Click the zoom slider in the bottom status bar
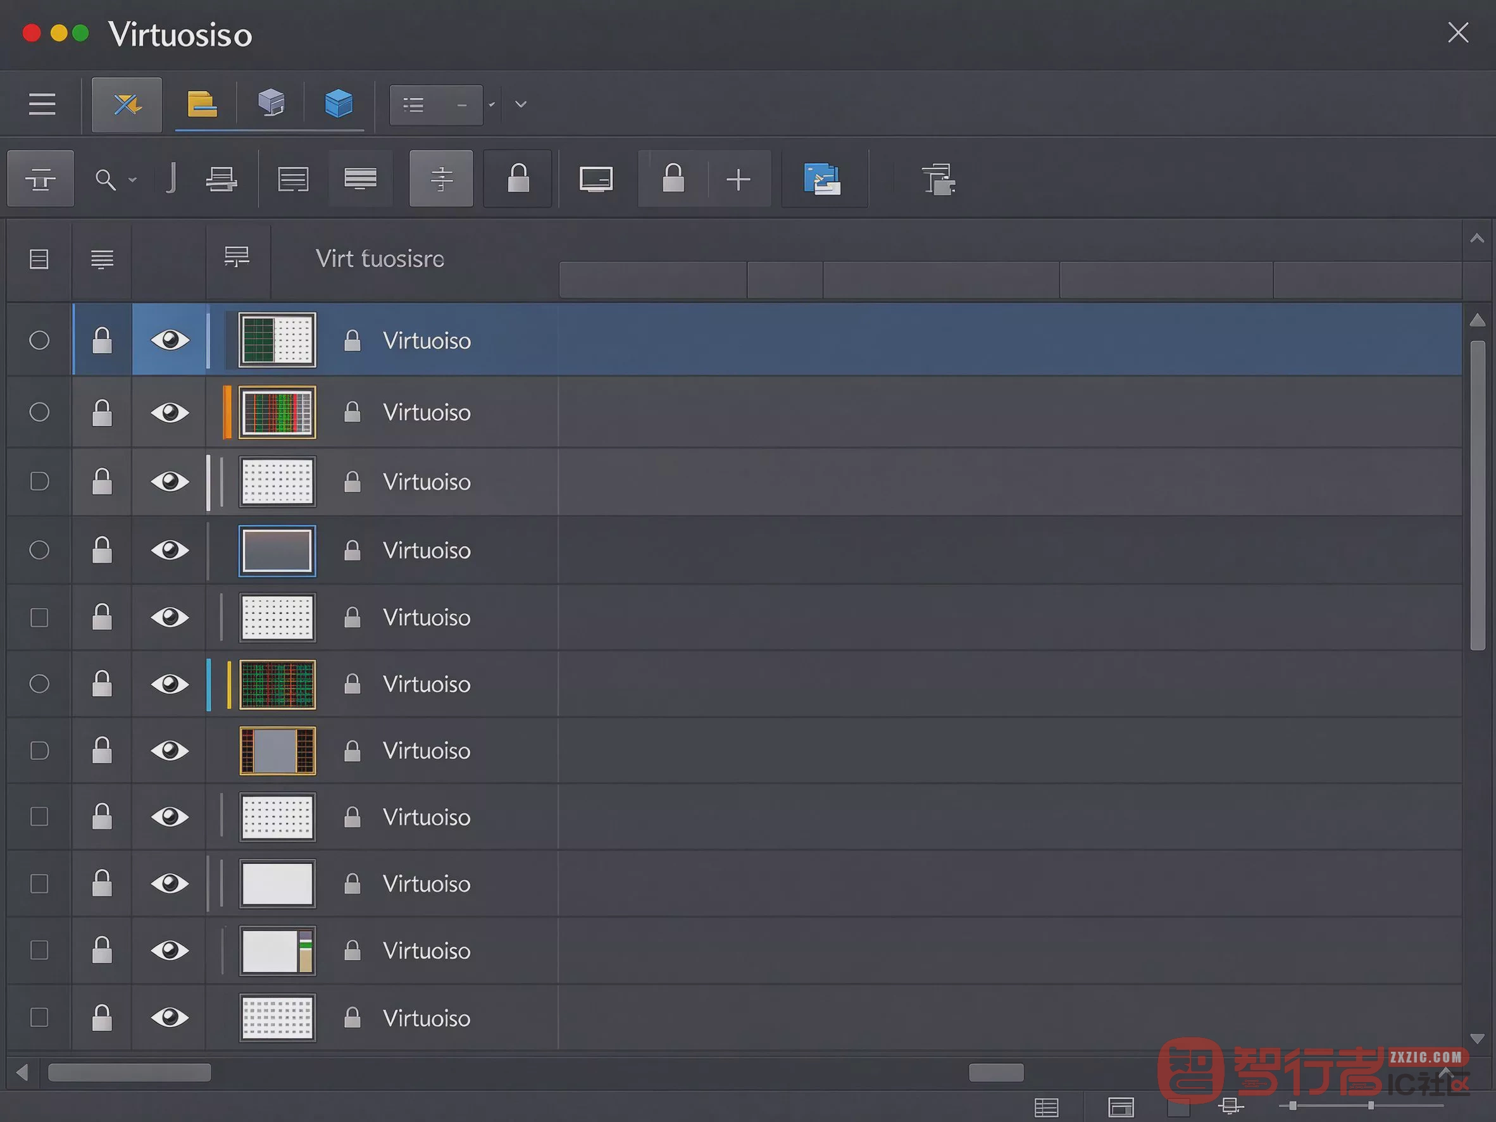 (1360, 1105)
